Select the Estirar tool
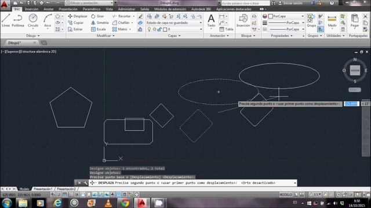The height and width of the screenshot is (208, 371). tap(75, 29)
